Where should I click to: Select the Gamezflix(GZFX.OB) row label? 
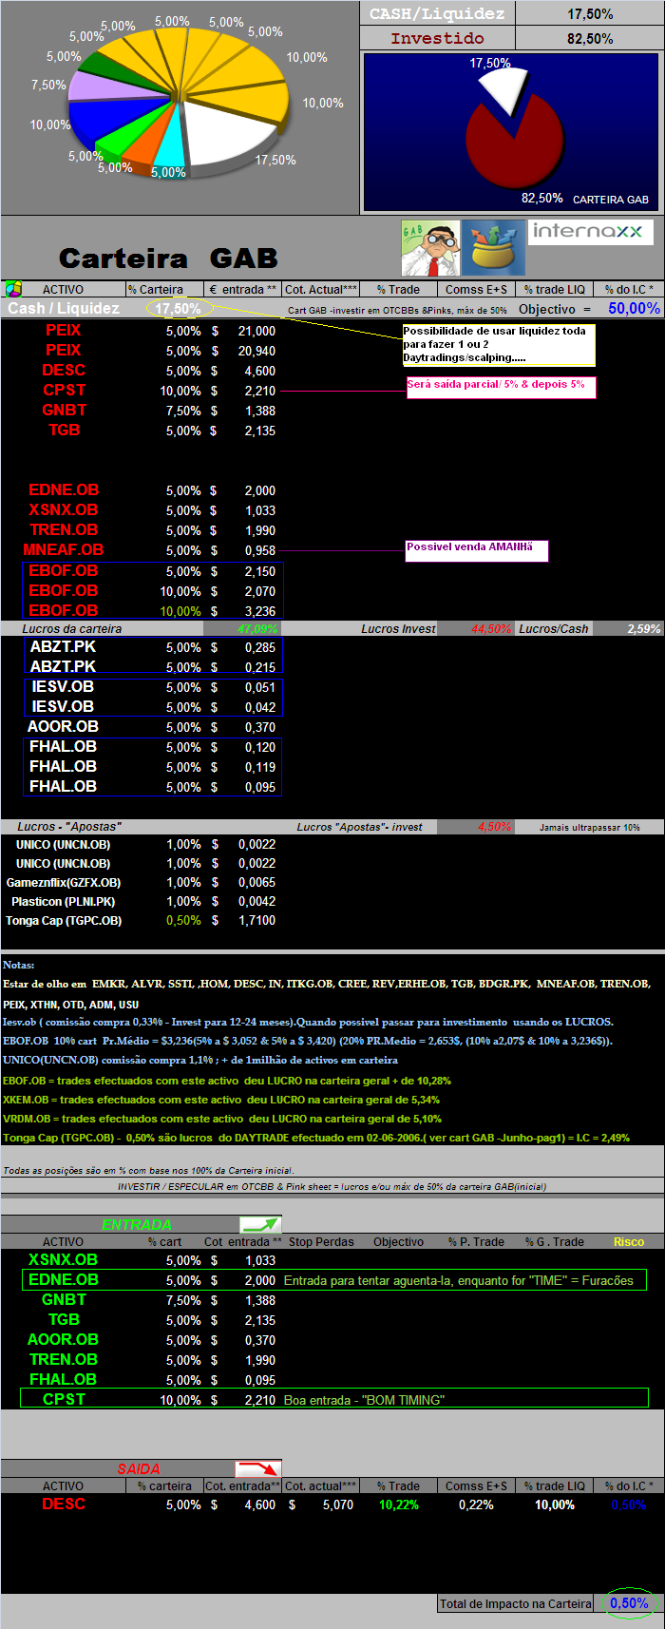click(x=63, y=882)
